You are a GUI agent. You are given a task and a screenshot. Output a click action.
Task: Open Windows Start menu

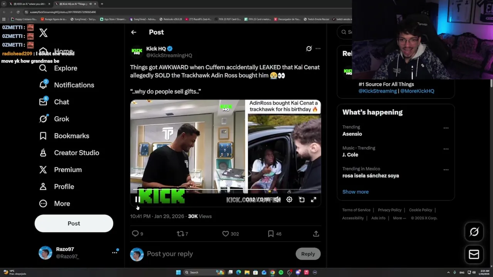click(x=178, y=272)
